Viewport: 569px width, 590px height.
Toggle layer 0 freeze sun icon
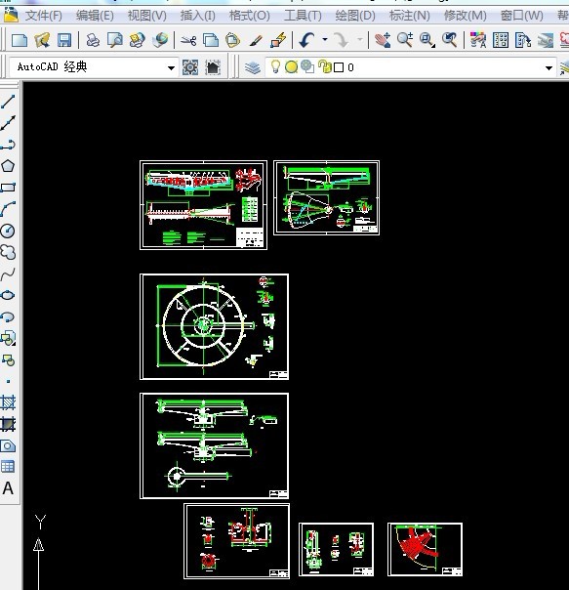pyautogui.click(x=291, y=67)
